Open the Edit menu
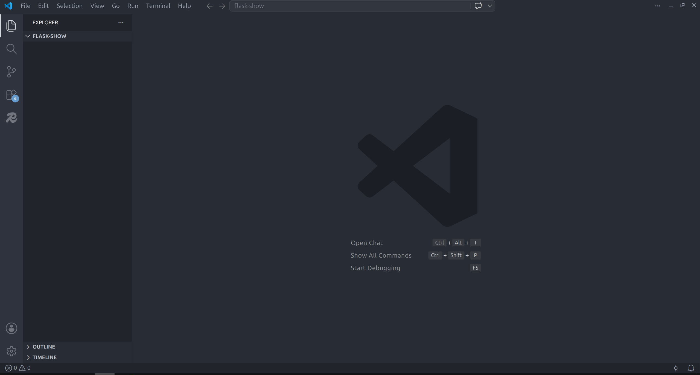The image size is (700, 375). tap(43, 6)
